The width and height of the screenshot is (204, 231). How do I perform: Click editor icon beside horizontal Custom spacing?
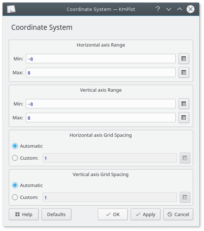click(185, 158)
